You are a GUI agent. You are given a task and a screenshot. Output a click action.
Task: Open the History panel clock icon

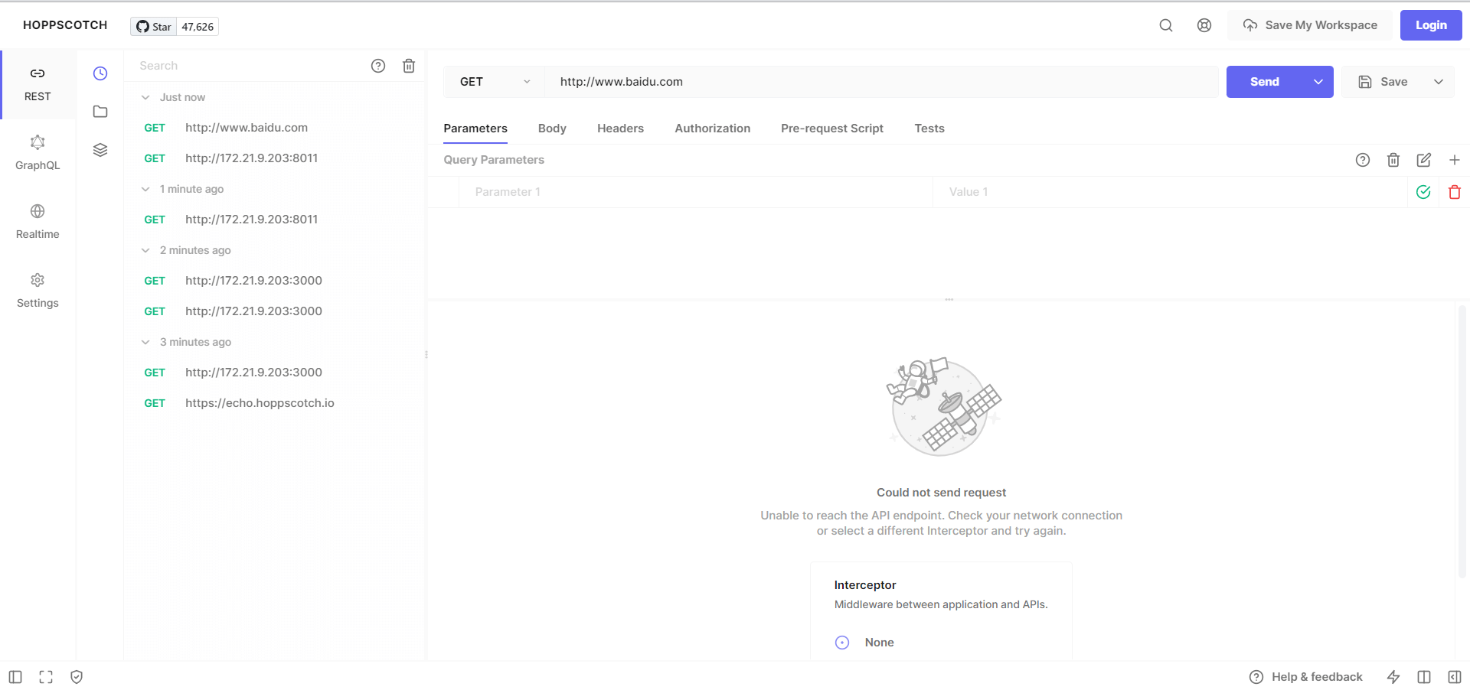pyautogui.click(x=100, y=73)
